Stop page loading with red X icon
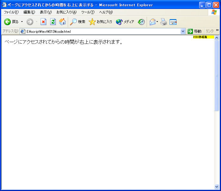 (x=43, y=22)
